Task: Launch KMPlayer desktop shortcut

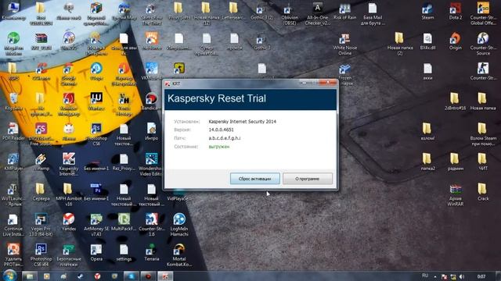Action: [13, 162]
